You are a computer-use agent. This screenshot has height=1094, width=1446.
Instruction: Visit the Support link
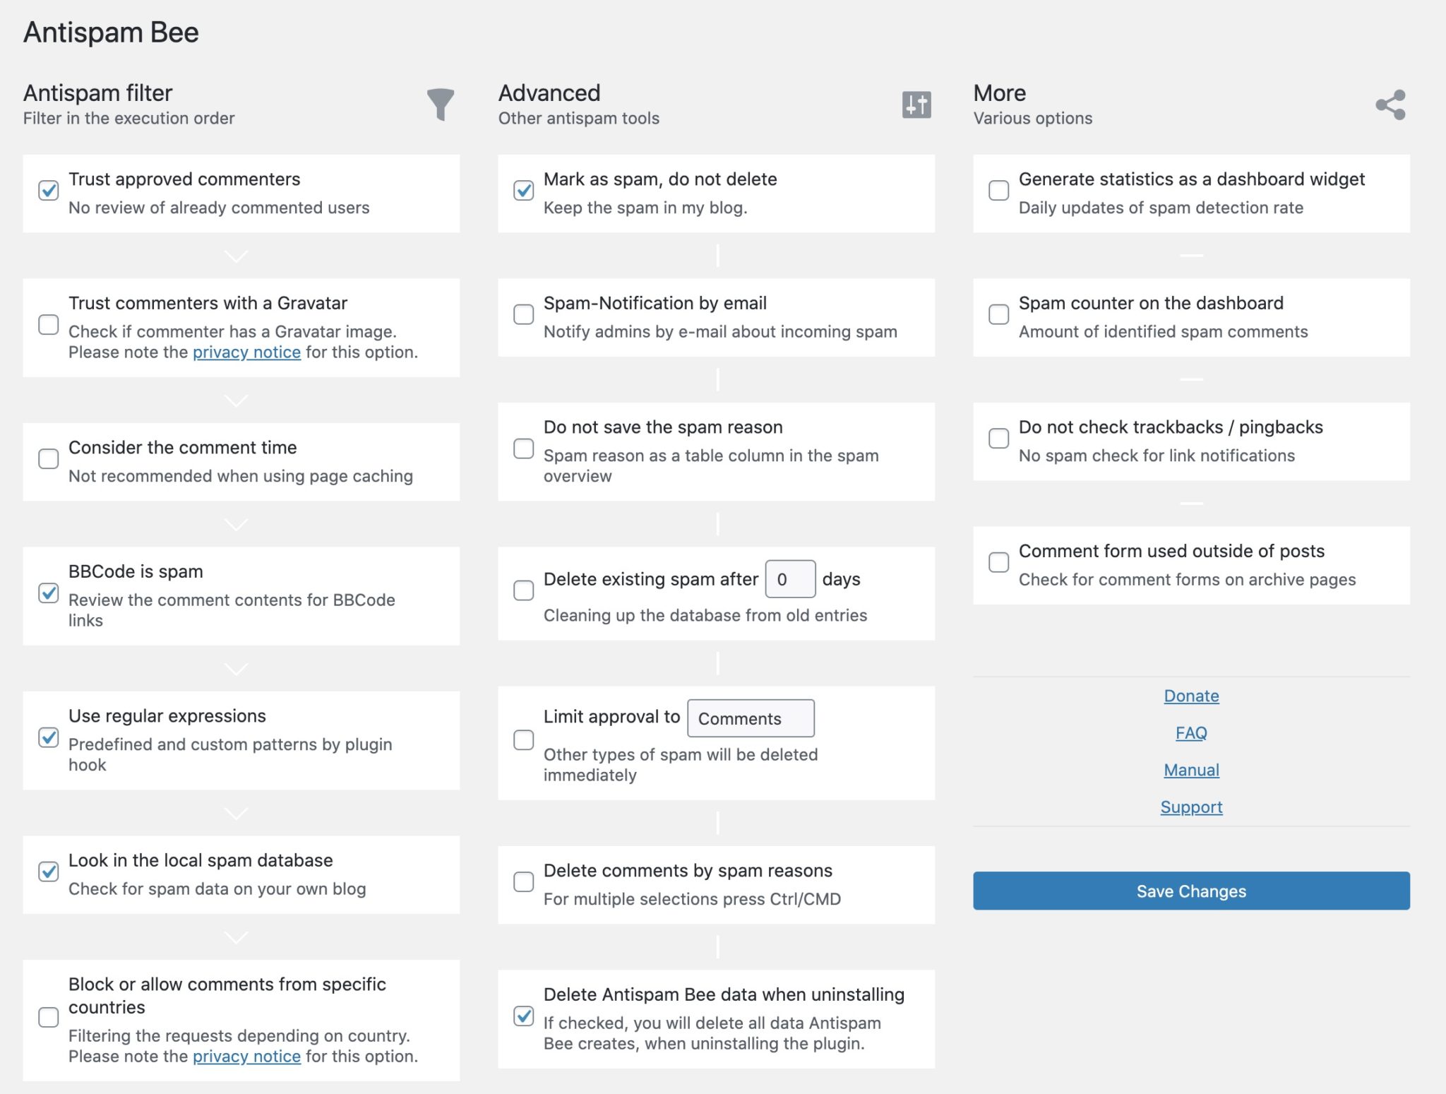[x=1191, y=807]
